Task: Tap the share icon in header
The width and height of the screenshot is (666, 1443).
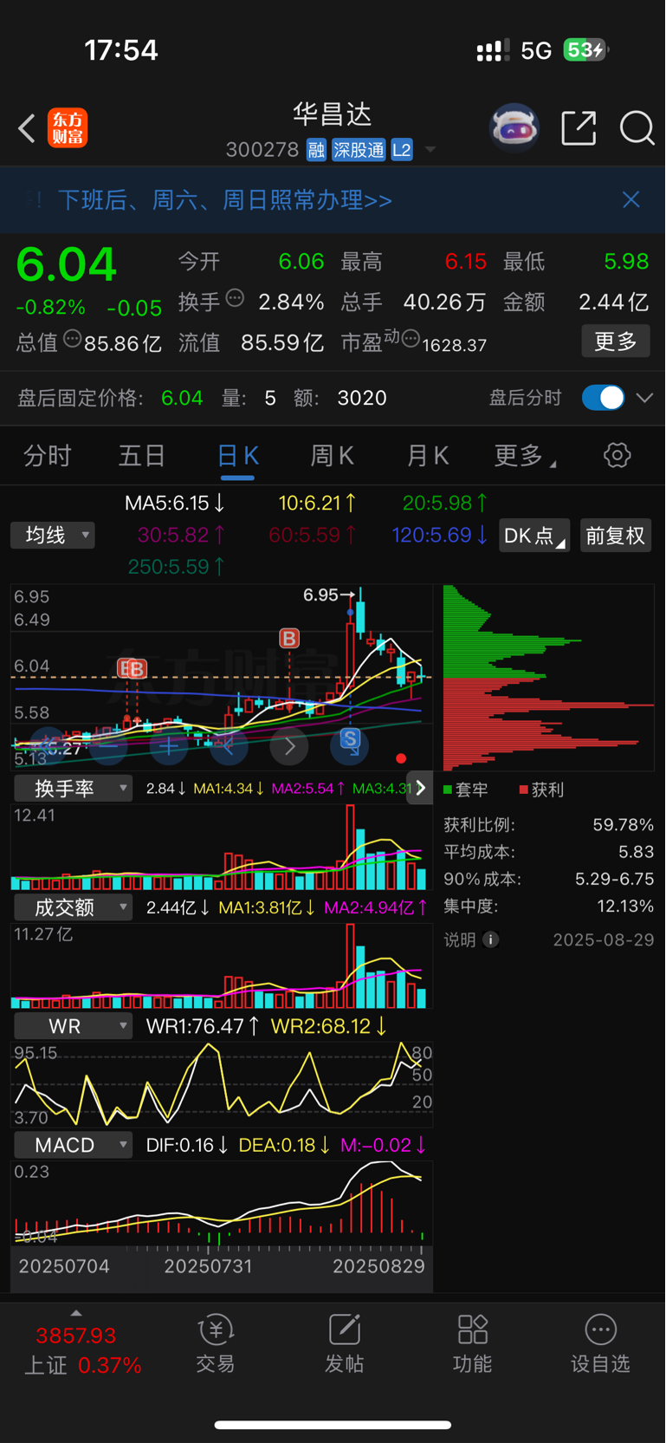Action: point(579,128)
